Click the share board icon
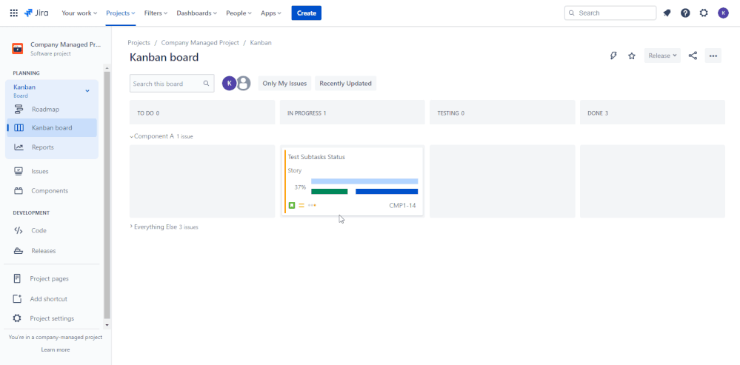The image size is (740, 365). point(693,56)
